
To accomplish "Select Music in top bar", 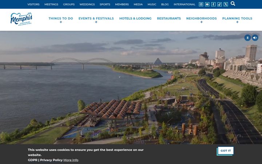I will 152,4.
